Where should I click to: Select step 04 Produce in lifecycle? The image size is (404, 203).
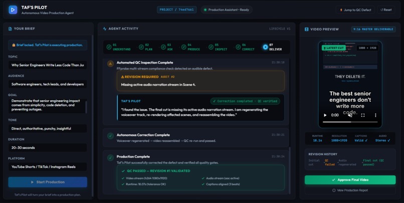tap(190, 47)
